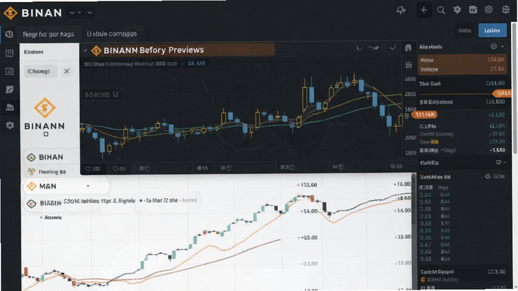Click the bell-like icon left of plus button
This screenshot has width=518, height=291.
click(401, 10)
